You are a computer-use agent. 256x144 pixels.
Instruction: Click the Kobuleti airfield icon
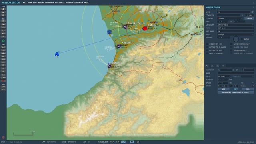119,46
